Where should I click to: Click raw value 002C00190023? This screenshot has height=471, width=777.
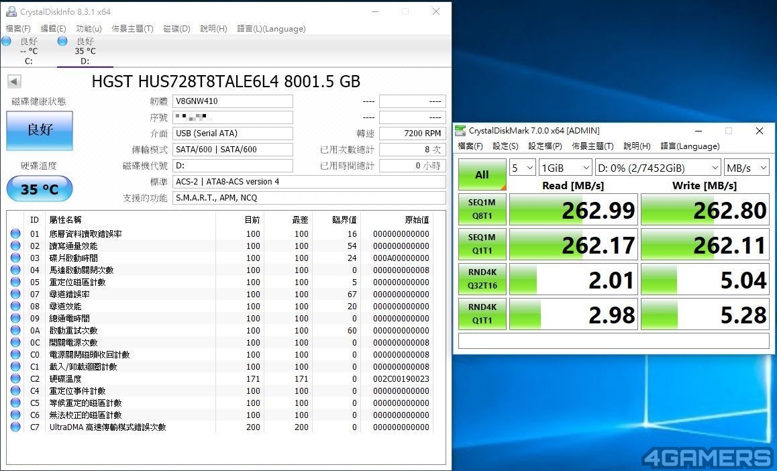401,379
